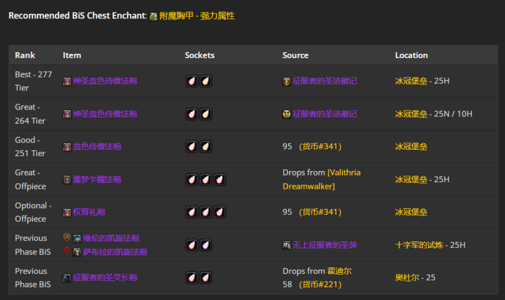Click the (货币#221) currency link
505x300 pixels.
(320, 285)
